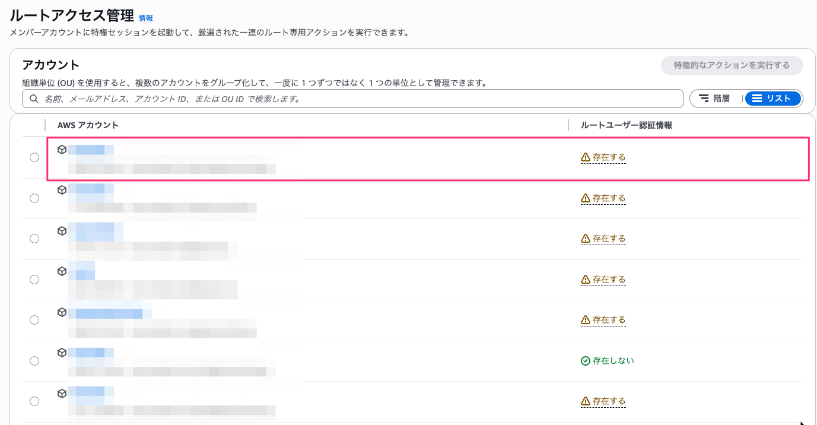Open the 情報 info link
Screen dimensions: 817x425
(x=145, y=18)
